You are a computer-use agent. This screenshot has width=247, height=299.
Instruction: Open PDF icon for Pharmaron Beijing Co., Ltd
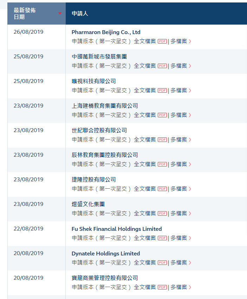[162, 41]
